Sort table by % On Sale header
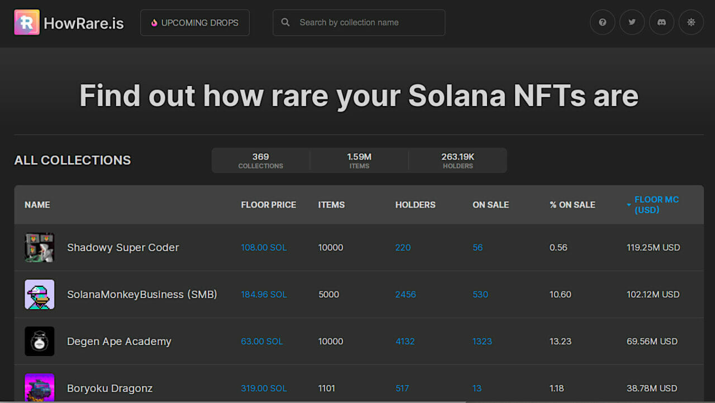715x403 pixels. (x=572, y=205)
